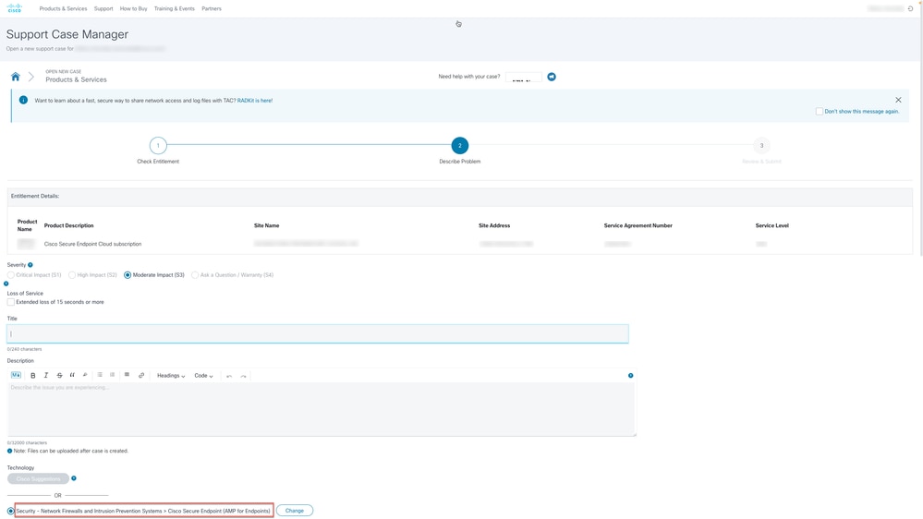The image size is (923, 519).
Task: Open the Partners menu in the header
Action: click(212, 9)
